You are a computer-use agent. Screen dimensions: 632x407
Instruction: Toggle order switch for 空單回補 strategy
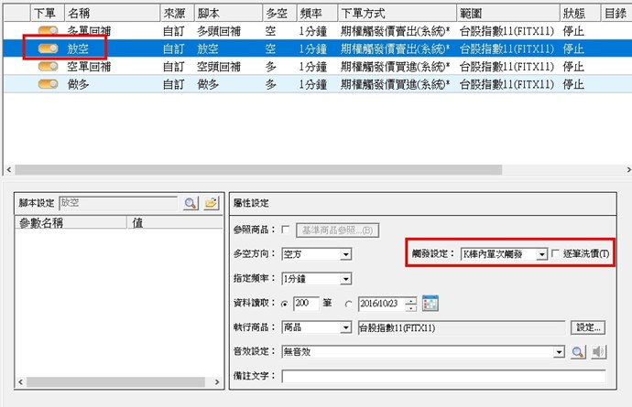point(49,66)
